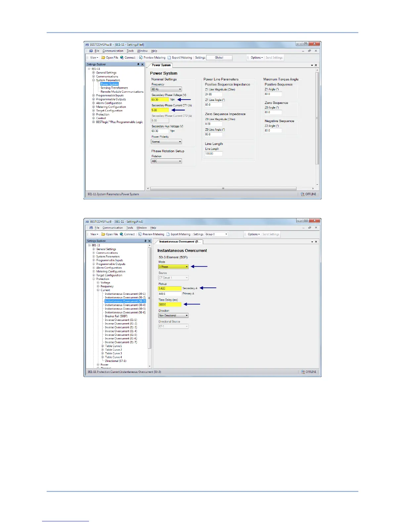Open the File menu in top window

(97, 51)
